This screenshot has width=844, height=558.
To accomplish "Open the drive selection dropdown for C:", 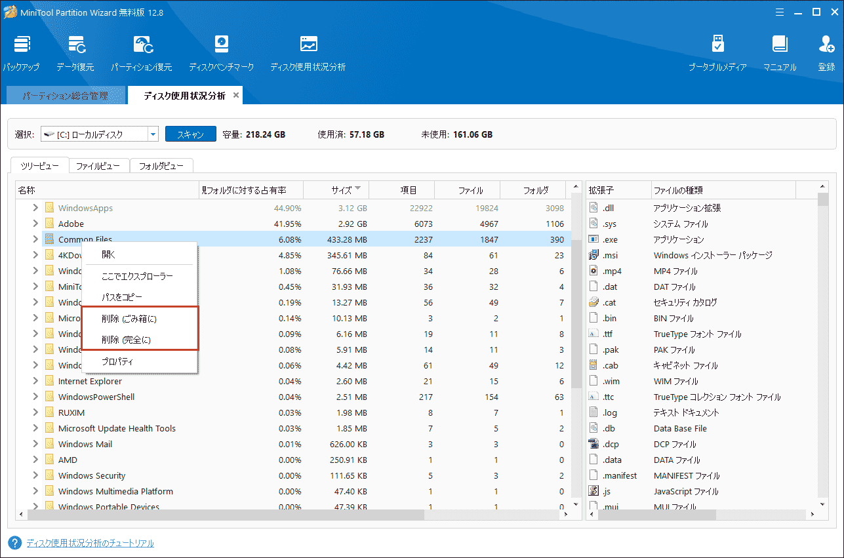I will point(153,134).
